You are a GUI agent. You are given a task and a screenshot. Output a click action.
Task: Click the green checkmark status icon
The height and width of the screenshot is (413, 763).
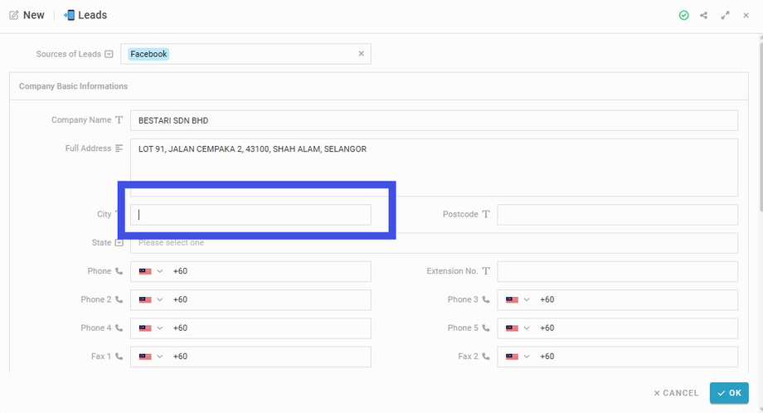coord(683,16)
